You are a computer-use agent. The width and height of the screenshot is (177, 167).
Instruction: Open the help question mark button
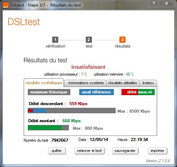coord(153,3)
